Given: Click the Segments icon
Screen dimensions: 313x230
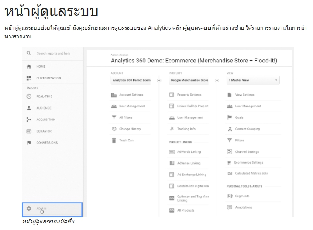Looking at the screenshot, I should (230, 196).
